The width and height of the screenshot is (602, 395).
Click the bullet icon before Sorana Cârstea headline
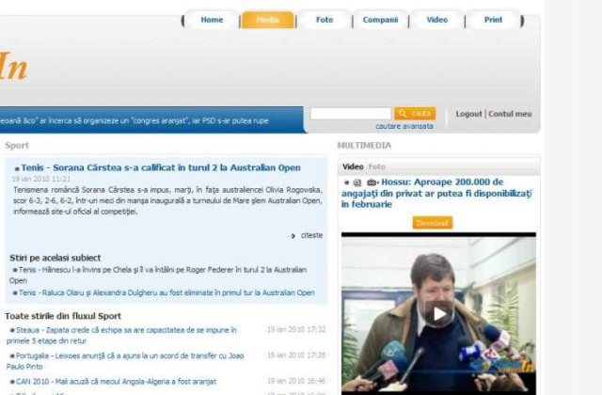(17, 168)
